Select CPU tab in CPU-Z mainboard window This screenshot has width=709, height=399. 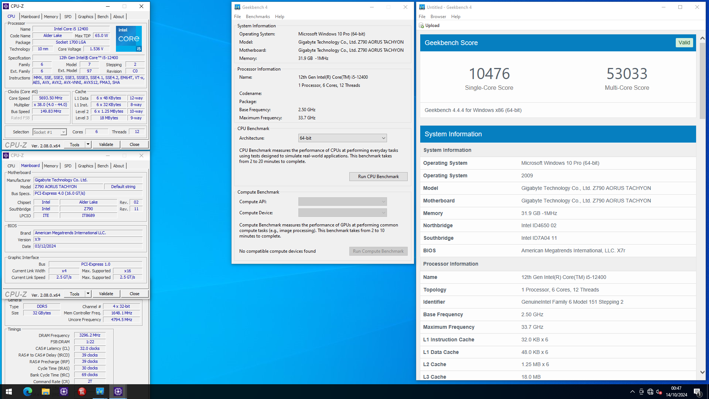tap(11, 166)
